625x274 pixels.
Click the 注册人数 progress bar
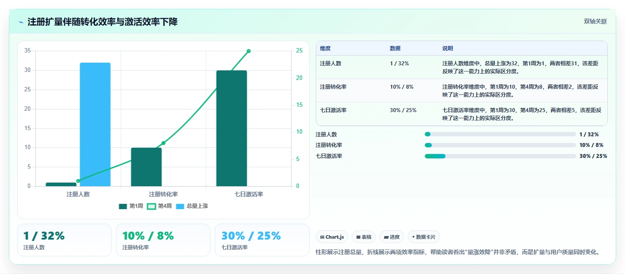tap(500, 134)
